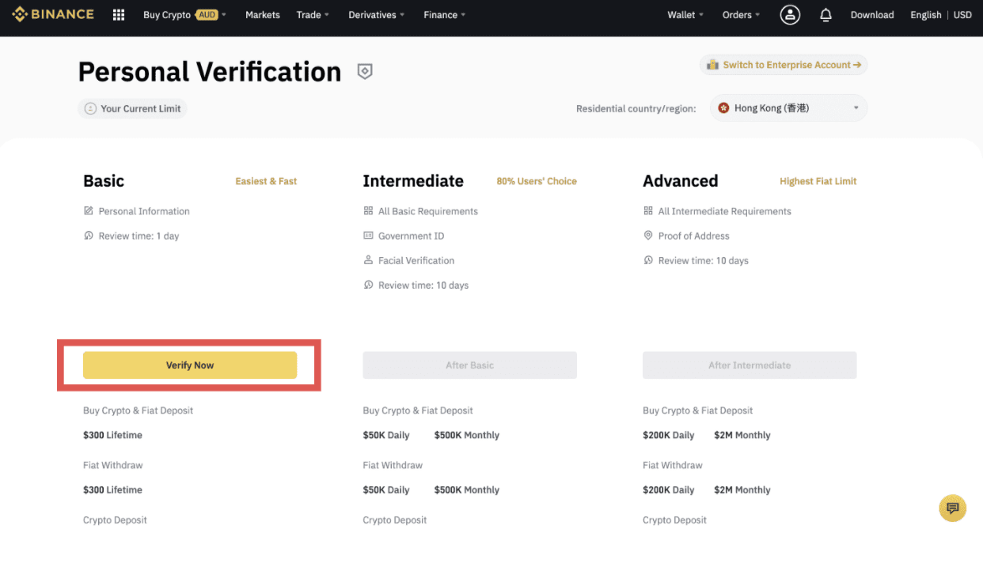Change the English language setting

(x=925, y=15)
